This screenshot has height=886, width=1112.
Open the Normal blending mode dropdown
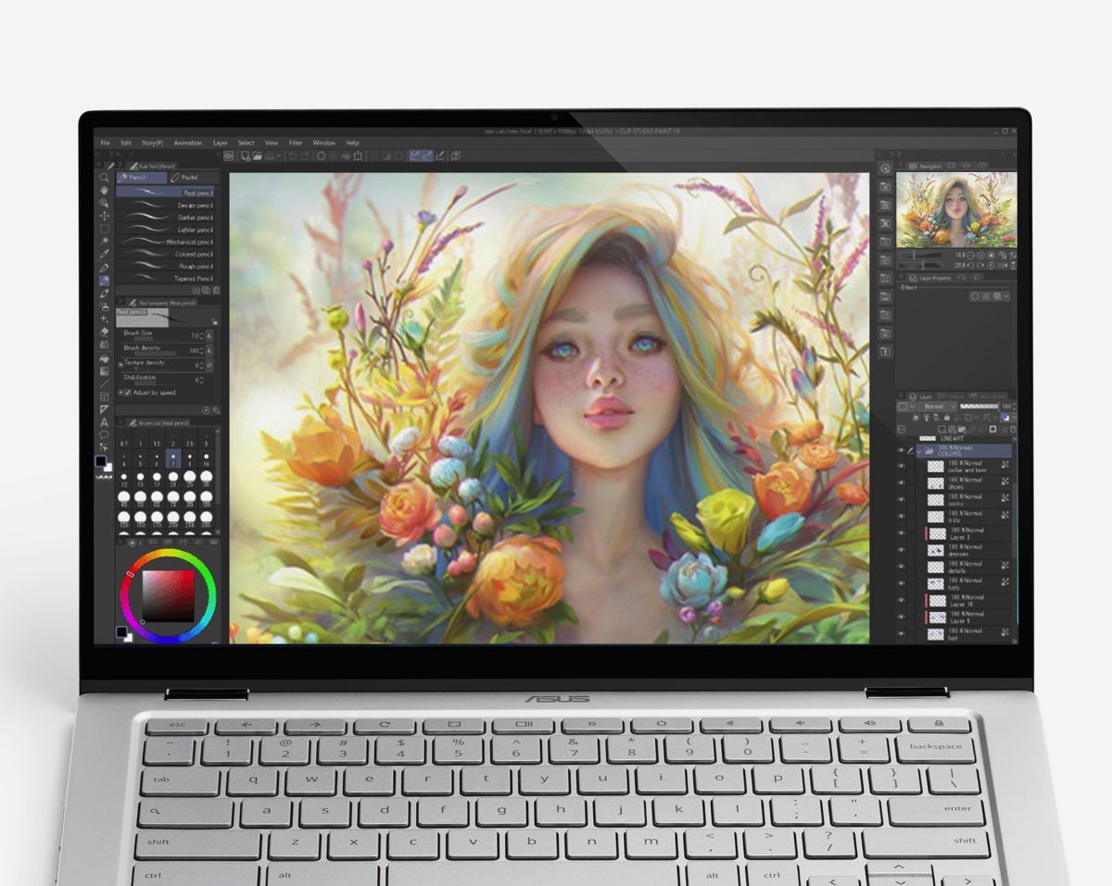pyautogui.click(x=938, y=406)
